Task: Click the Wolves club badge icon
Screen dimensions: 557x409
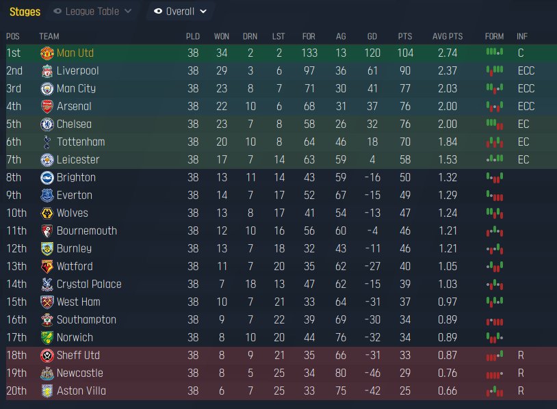Action: pos(47,213)
